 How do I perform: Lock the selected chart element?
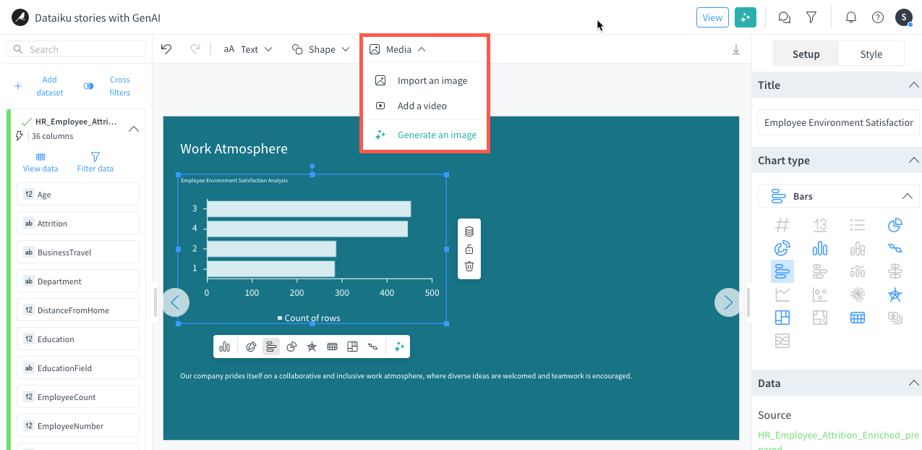point(469,248)
